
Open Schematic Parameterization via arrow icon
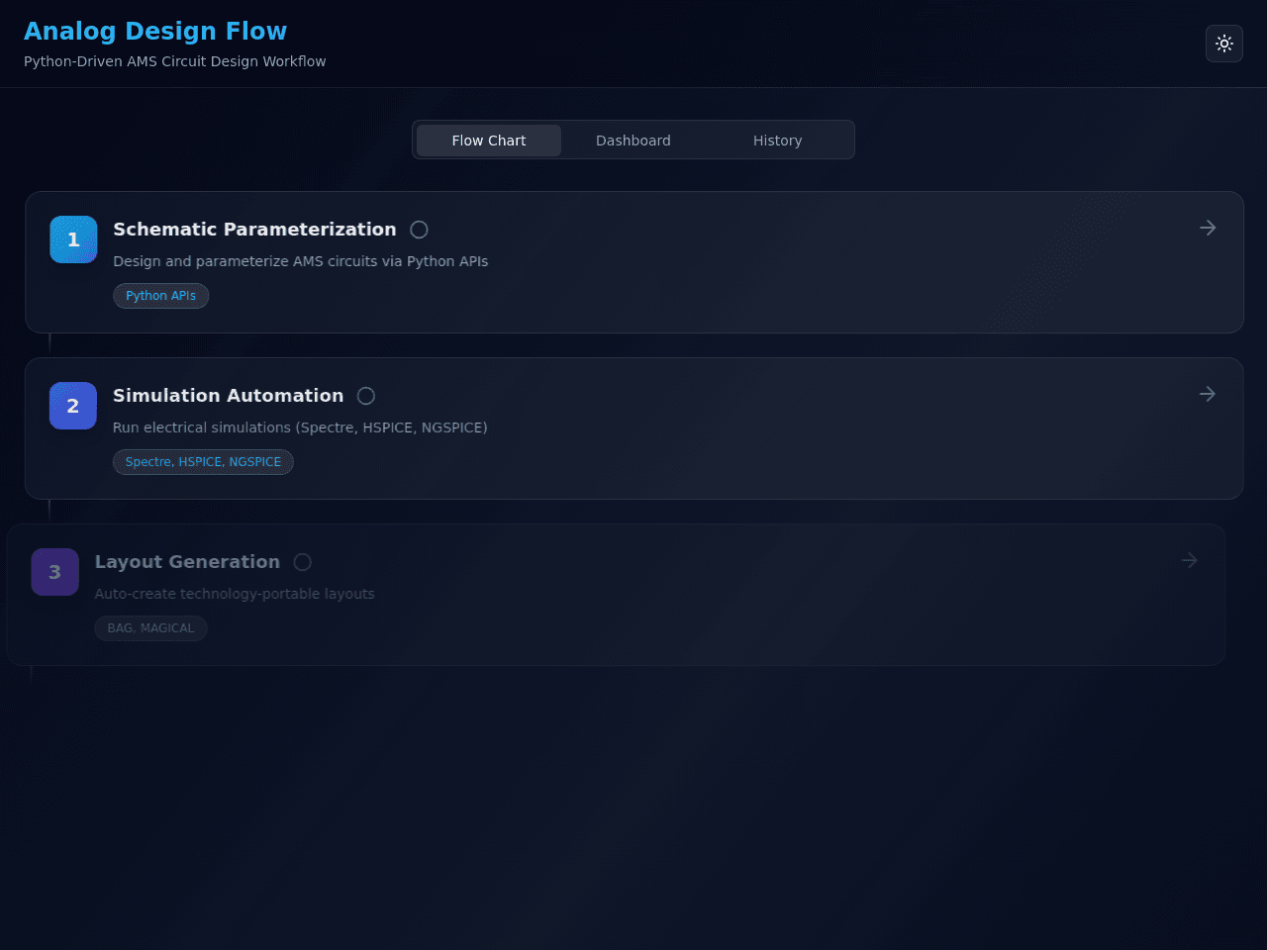click(1208, 228)
